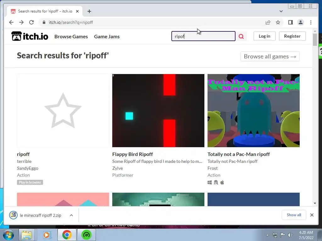
Task: Open Flappy Bird Ripoff thumbnail
Action: tap(158, 110)
